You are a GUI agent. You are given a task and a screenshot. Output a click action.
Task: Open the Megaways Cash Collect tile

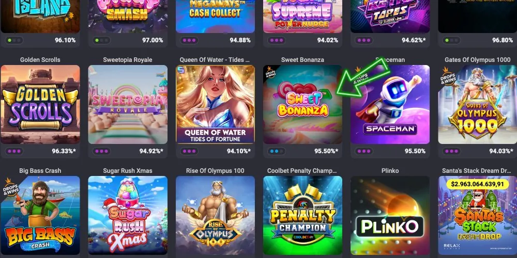[x=215, y=17]
